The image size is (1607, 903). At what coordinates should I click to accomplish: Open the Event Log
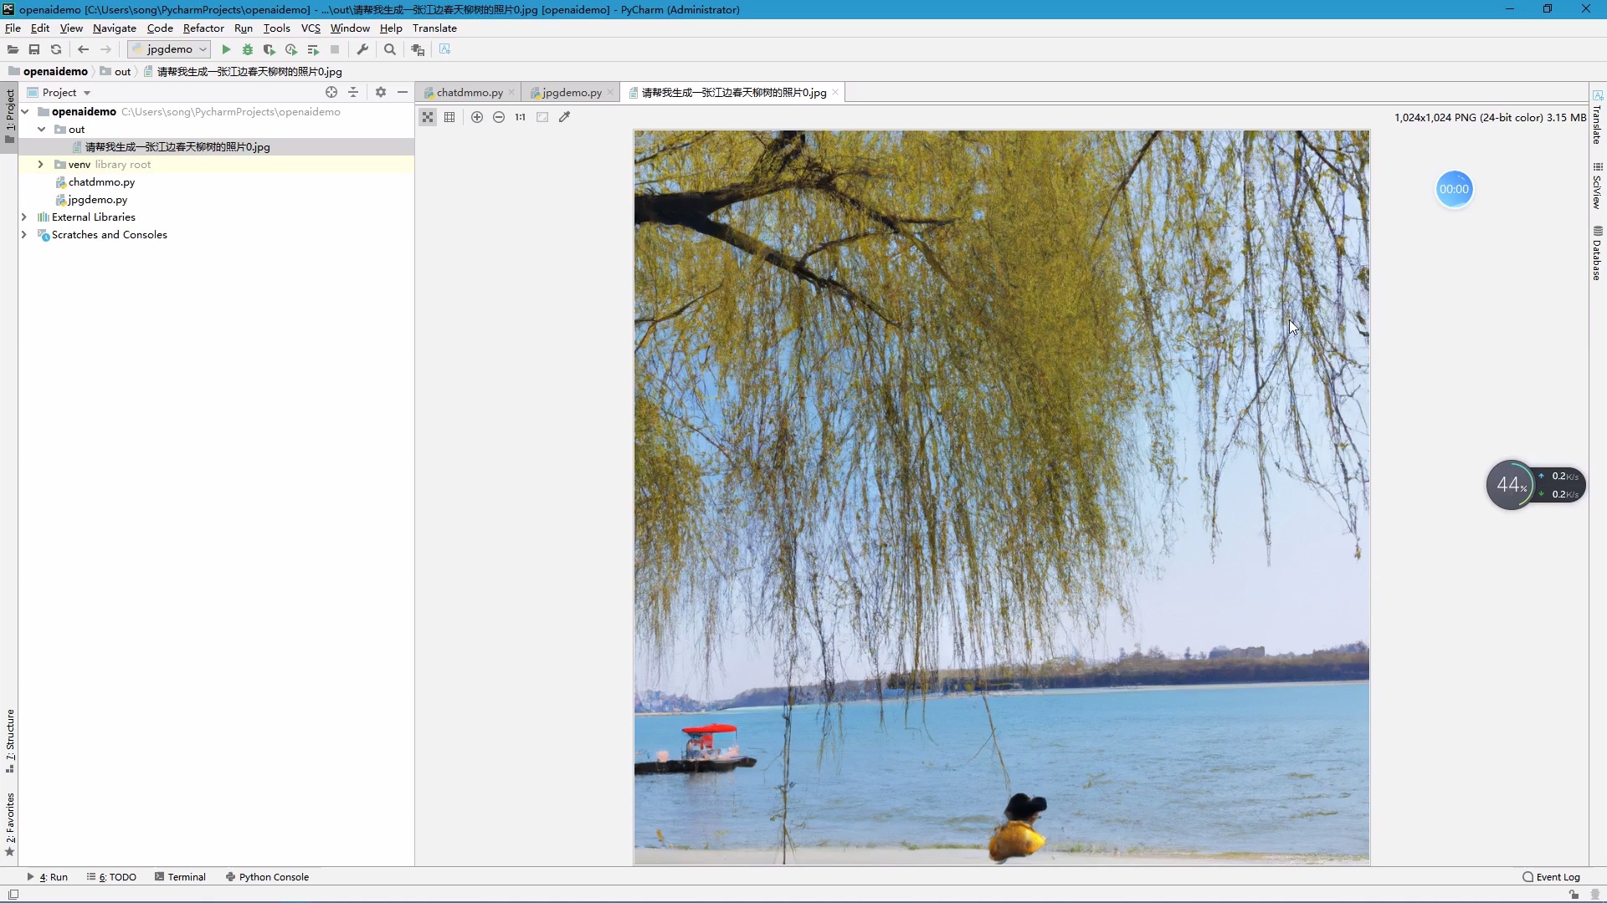point(1557,877)
